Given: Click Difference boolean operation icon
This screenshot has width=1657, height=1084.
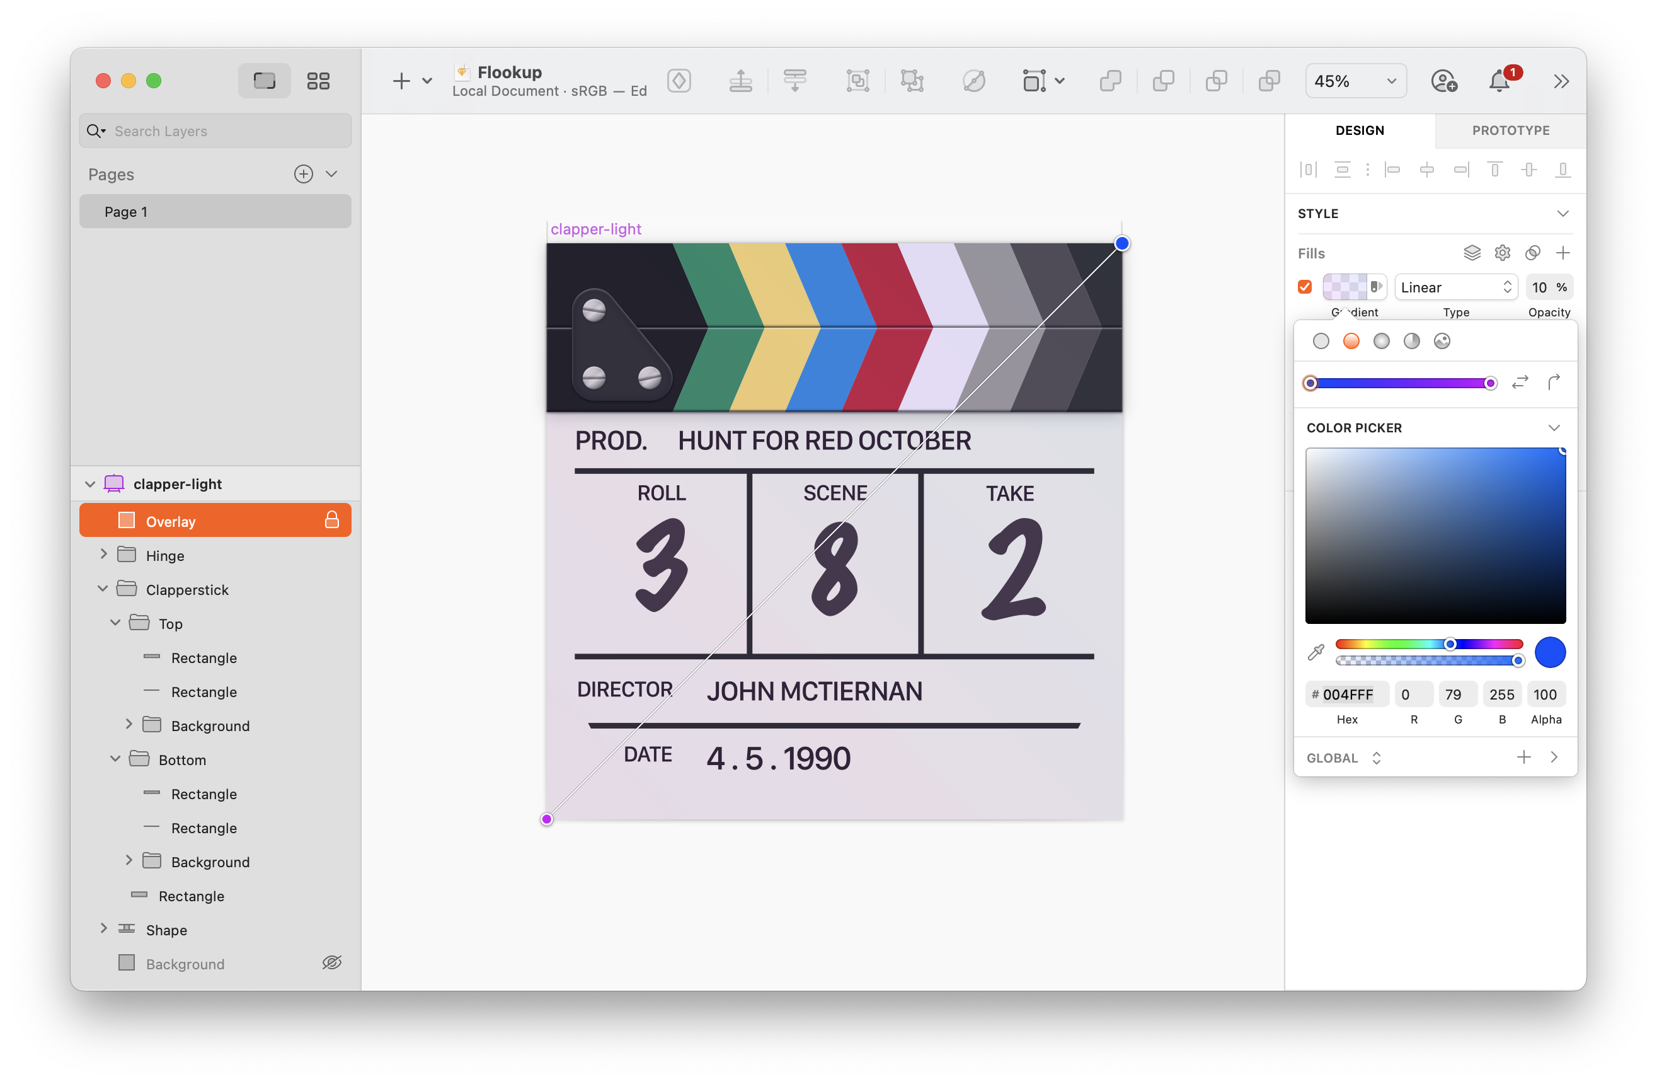Looking at the screenshot, I should click(x=1268, y=81).
